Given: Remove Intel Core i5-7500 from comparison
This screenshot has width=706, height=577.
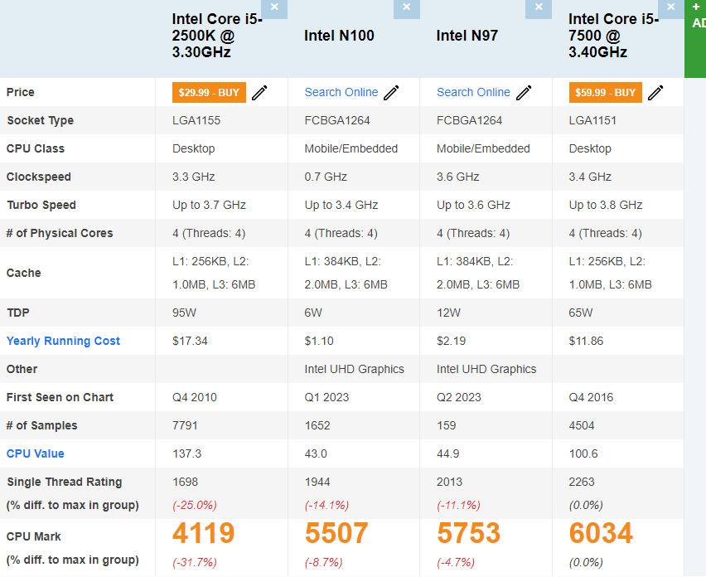Looking at the screenshot, I should point(670,8).
